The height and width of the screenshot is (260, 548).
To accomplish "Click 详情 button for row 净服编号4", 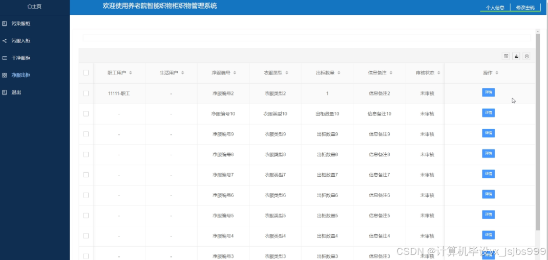I will pyautogui.click(x=488, y=235).
